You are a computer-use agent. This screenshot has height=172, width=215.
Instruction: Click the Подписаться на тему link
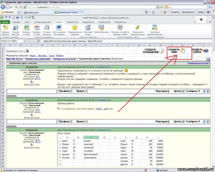pyautogui.click(x=198, y=63)
